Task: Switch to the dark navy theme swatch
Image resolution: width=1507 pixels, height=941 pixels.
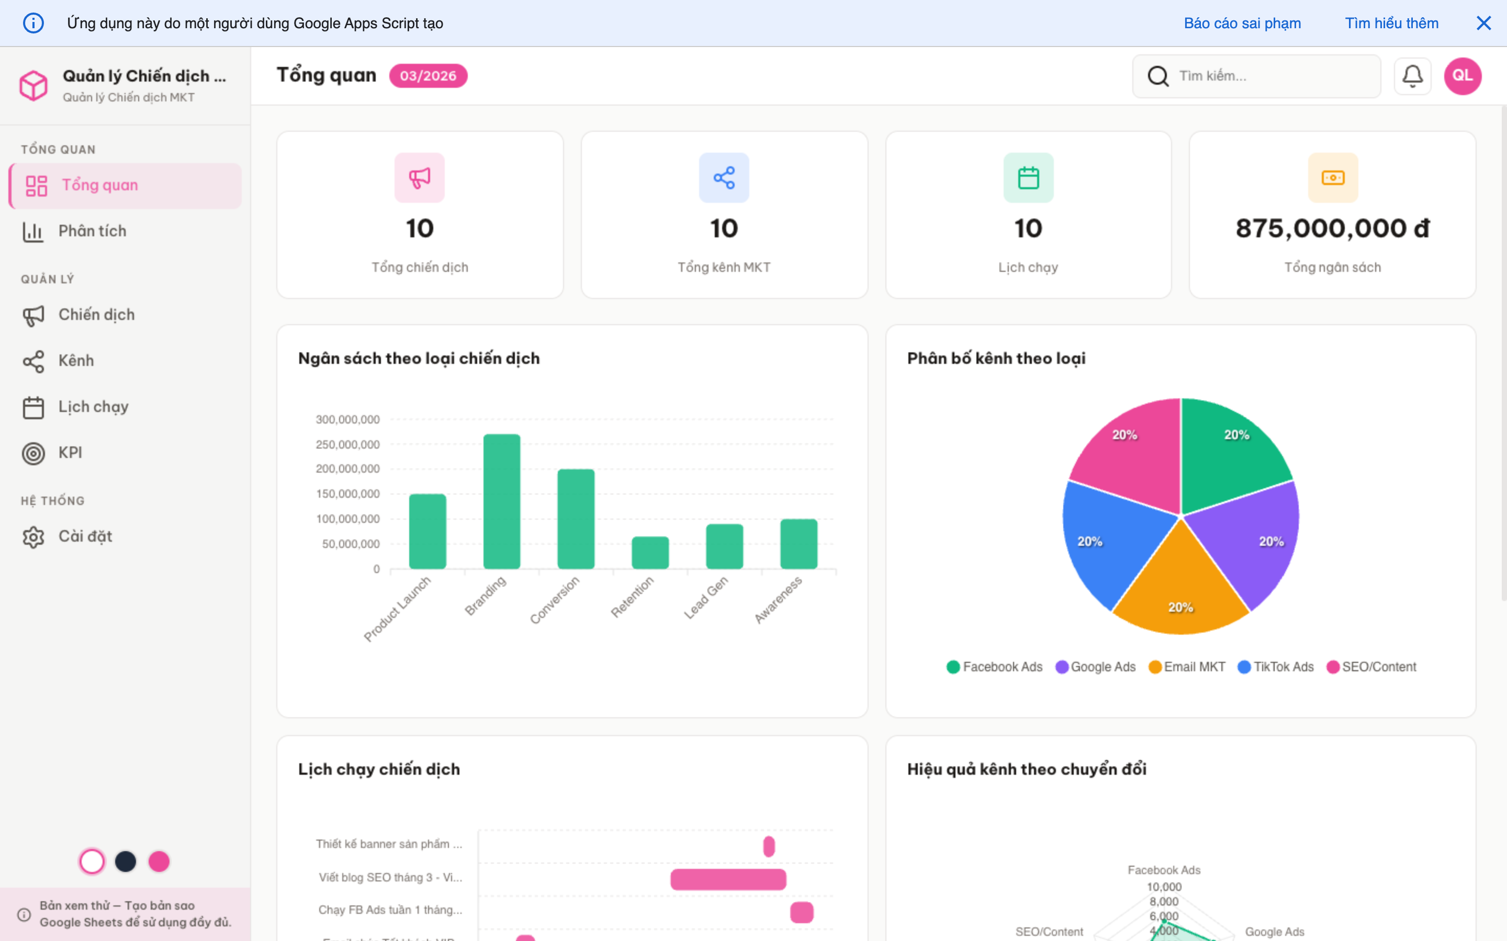Action: point(126,862)
